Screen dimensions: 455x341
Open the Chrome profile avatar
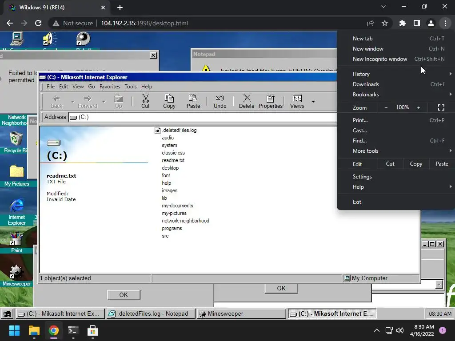[431, 23]
